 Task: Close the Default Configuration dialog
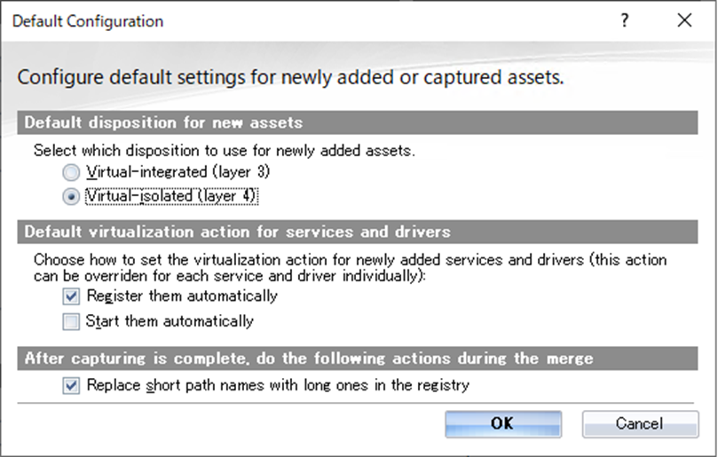[x=683, y=20]
